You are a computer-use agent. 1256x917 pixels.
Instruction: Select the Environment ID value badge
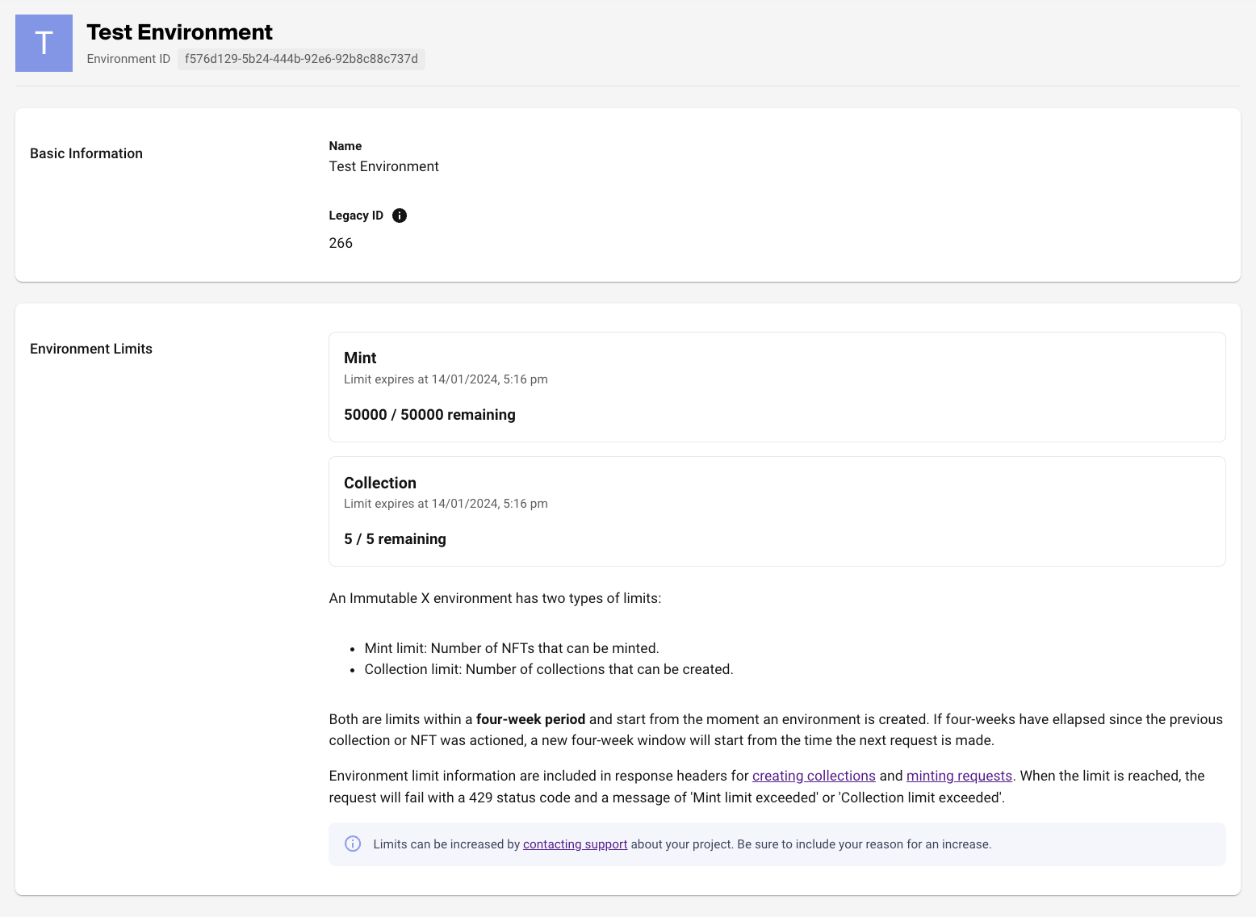point(301,58)
